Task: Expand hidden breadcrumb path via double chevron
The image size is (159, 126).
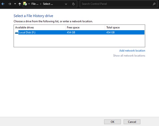Action: pyautogui.click(x=29, y=4)
